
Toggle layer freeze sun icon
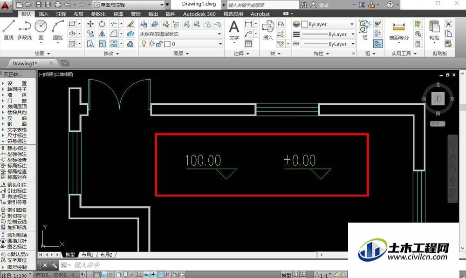(x=151, y=44)
